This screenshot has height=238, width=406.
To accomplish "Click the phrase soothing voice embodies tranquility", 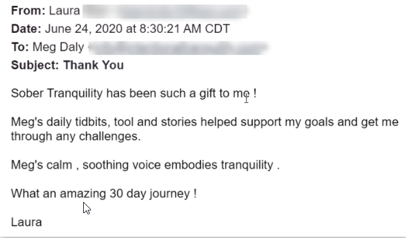I will pyautogui.click(x=178, y=165).
